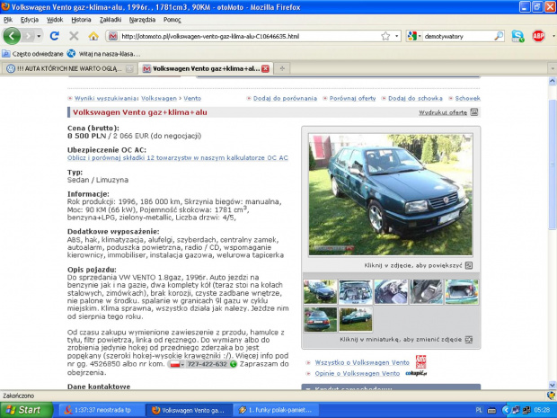Click the otoMoto site favicon in address bar
The width and height of the screenshot is (557, 418).
[113, 36]
